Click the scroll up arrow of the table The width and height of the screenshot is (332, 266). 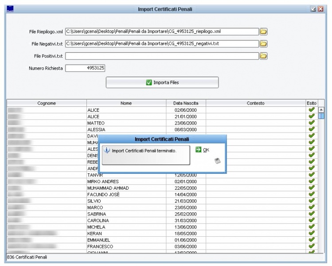pos(321,110)
